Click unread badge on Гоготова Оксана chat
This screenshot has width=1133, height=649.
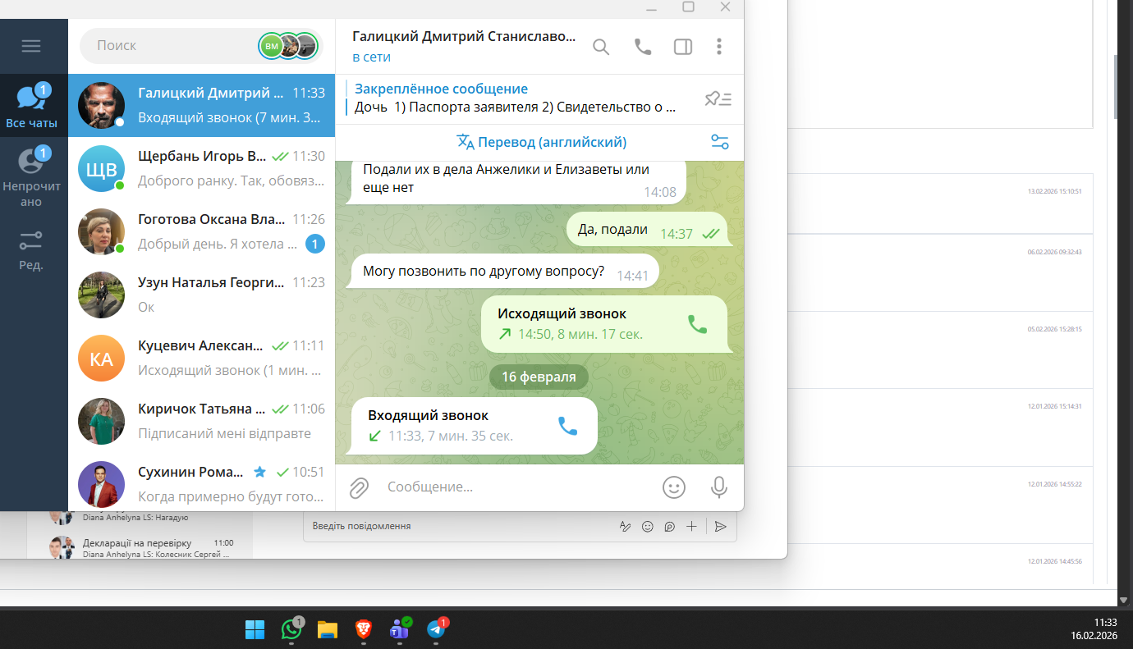tap(315, 244)
